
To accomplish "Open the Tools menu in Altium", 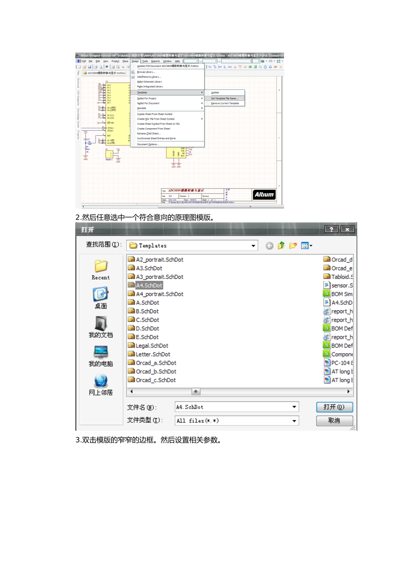I will [145, 61].
